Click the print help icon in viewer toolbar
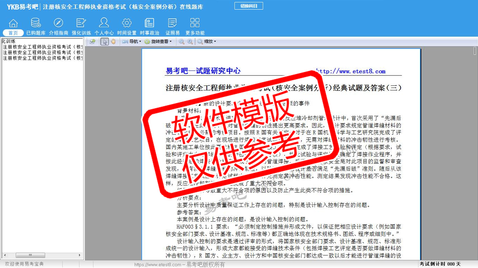Image resolution: width=478 pixels, height=268 pixels. (92, 42)
